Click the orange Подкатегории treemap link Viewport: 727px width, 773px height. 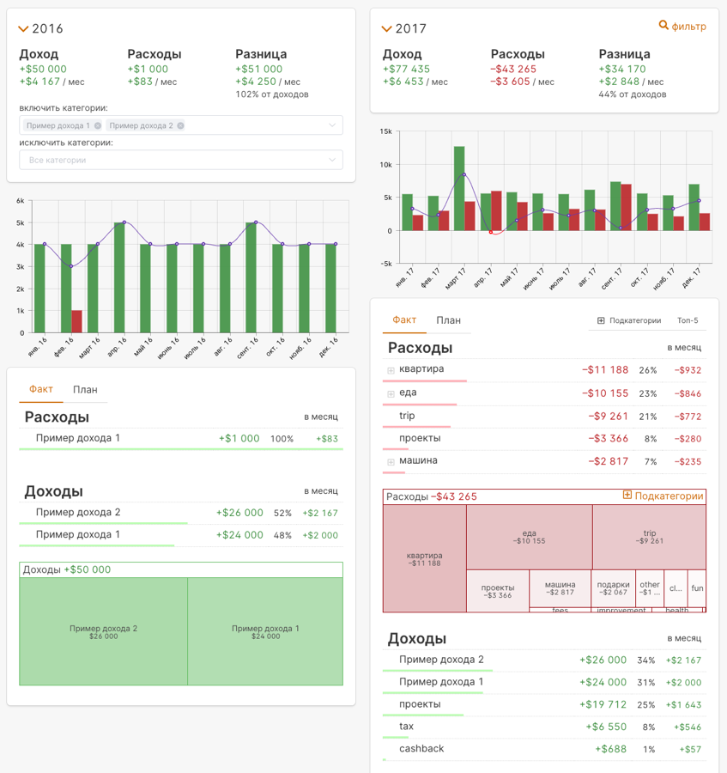click(663, 496)
